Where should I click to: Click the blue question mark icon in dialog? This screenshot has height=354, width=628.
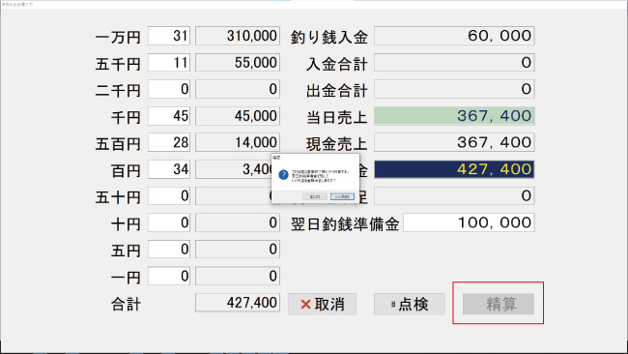coord(283,175)
